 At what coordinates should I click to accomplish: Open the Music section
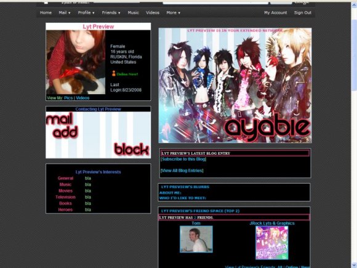click(x=133, y=13)
